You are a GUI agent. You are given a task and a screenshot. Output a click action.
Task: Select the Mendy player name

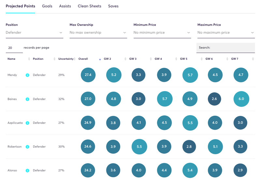(x=12, y=75)
